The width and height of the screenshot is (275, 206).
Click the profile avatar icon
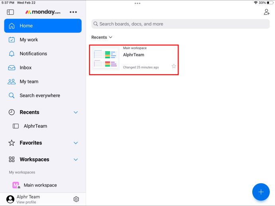tap(10, 199)
